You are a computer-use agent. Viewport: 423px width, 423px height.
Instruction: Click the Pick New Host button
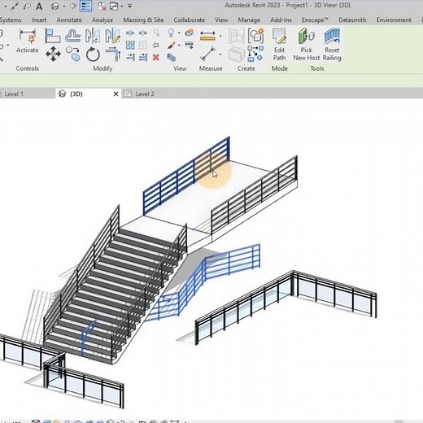pos(307,45)
